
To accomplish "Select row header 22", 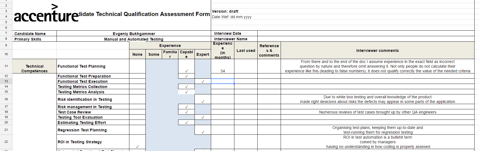I will pyautogui.click(x=6, y=142).
